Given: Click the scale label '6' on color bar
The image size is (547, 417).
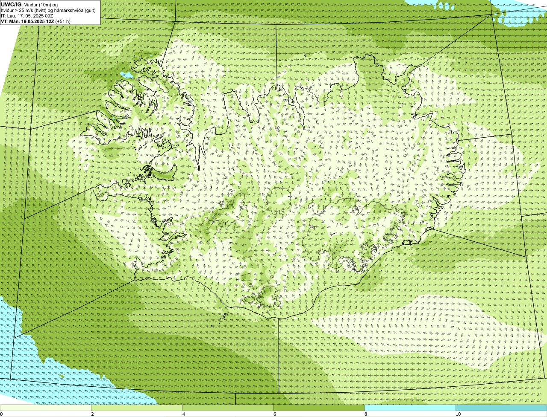Looking at the screenshot, I should coord(275,414).
